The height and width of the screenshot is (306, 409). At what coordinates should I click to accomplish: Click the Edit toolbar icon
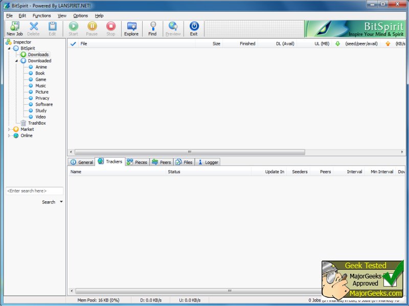[52, 29]
